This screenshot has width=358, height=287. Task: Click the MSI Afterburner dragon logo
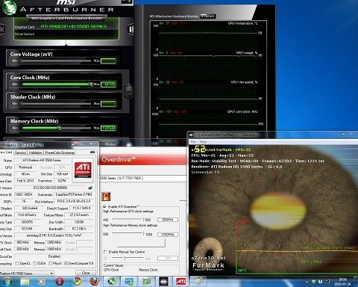click(9, 7)
